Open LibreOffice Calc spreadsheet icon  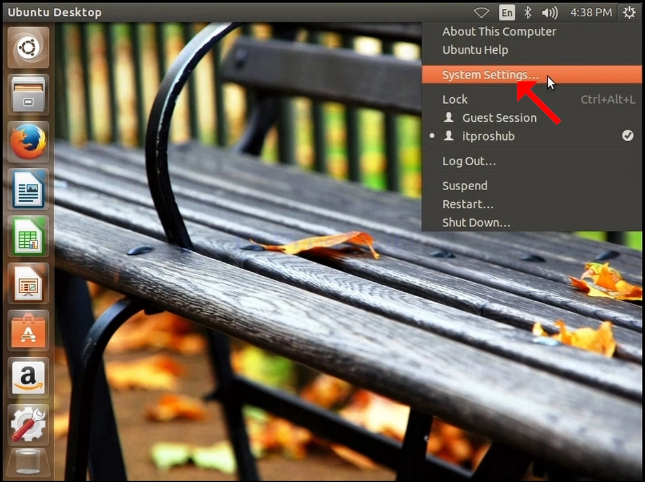28,236
